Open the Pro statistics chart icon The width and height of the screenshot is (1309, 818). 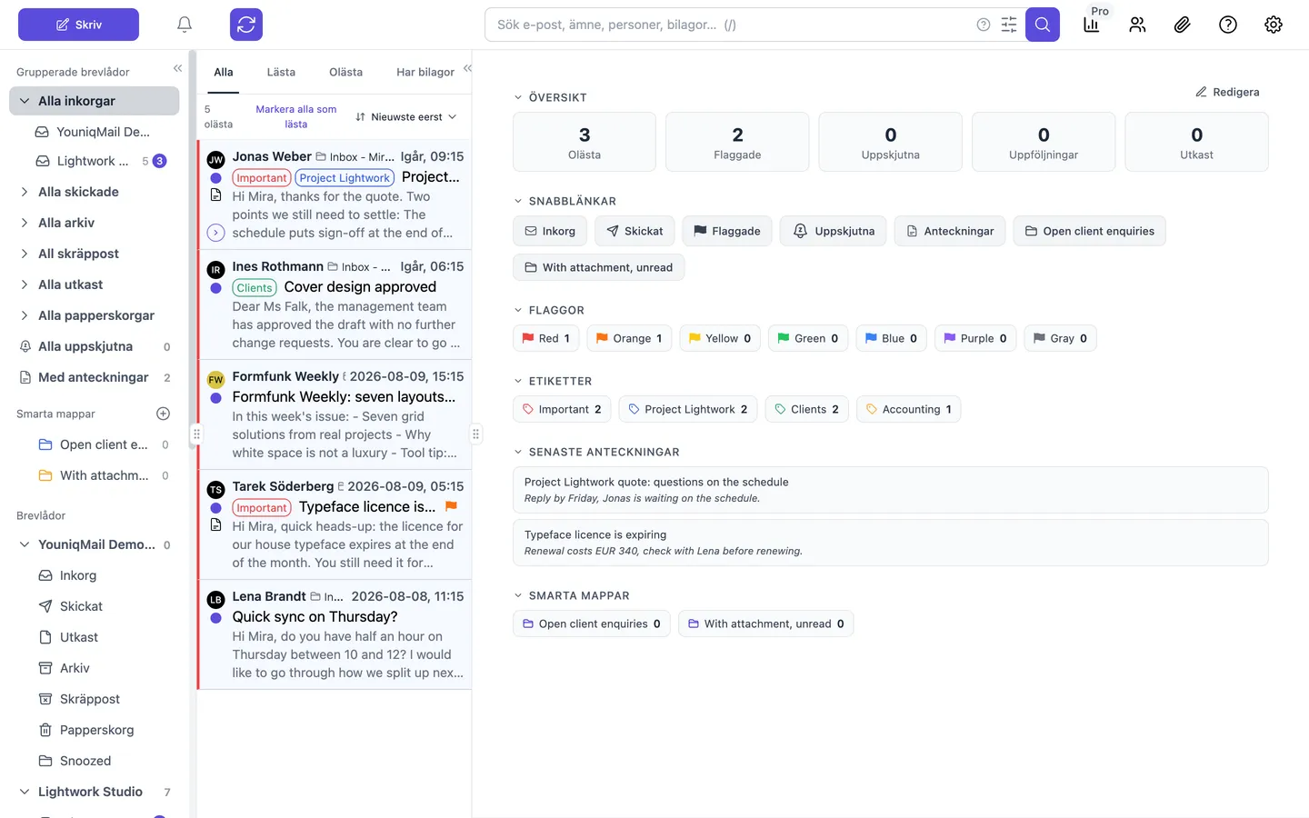[1092, 25]
